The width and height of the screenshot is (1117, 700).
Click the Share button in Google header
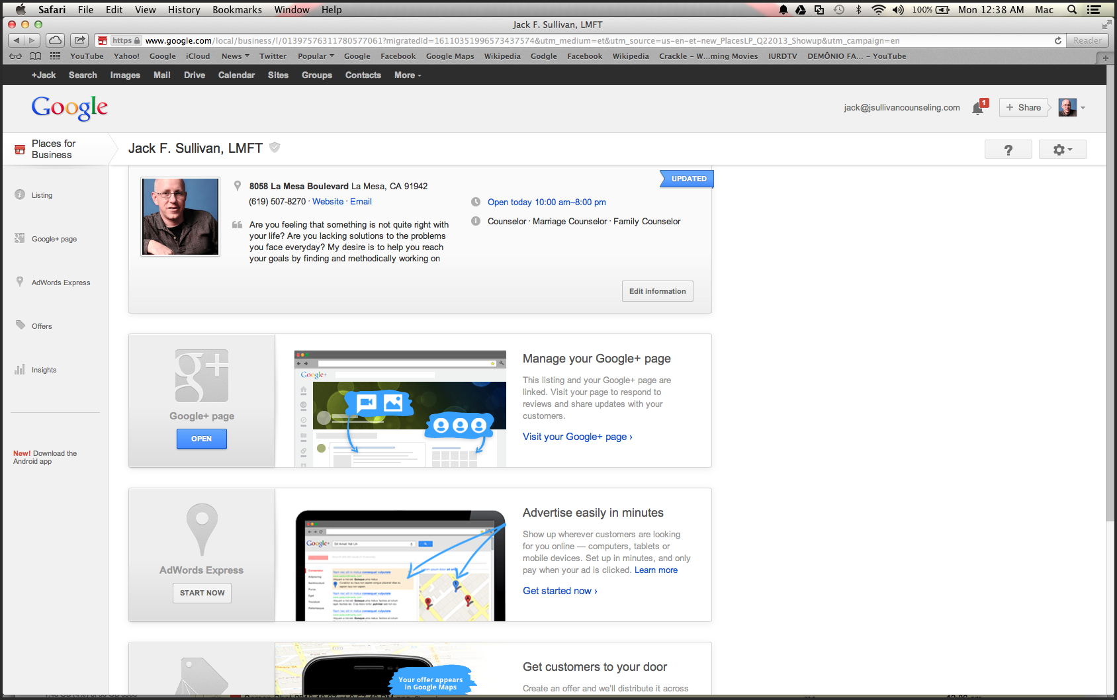point(1023,107)
